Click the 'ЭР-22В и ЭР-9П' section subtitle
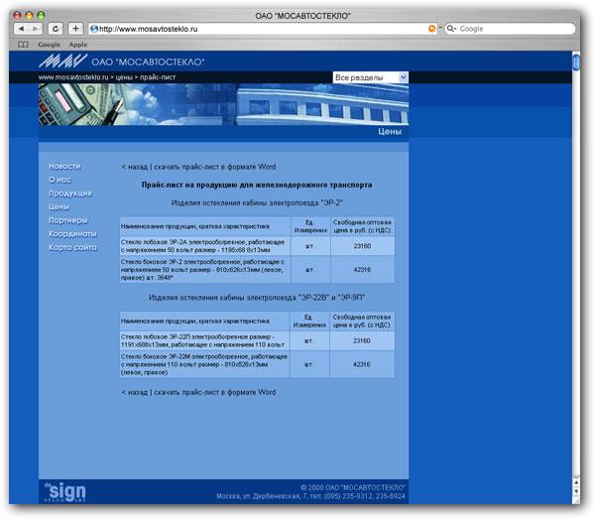 point(257,298)
